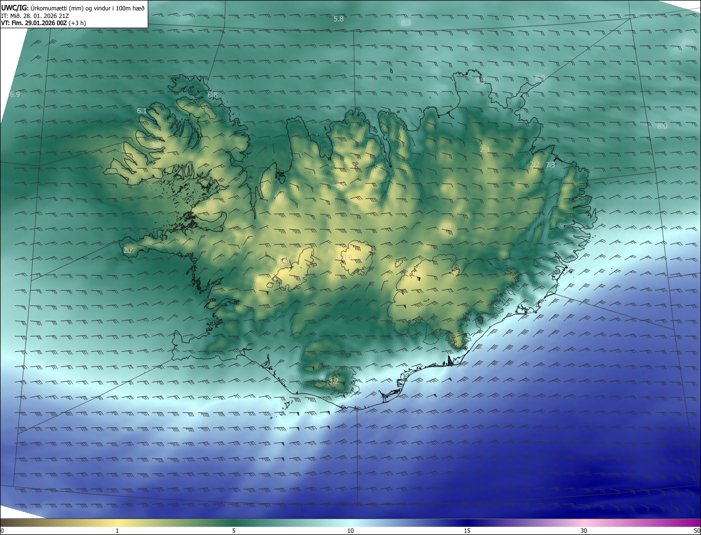Screen dimensions: 701x535
Task: Click the 5.8 value label on the map
Action: (338, 19)
